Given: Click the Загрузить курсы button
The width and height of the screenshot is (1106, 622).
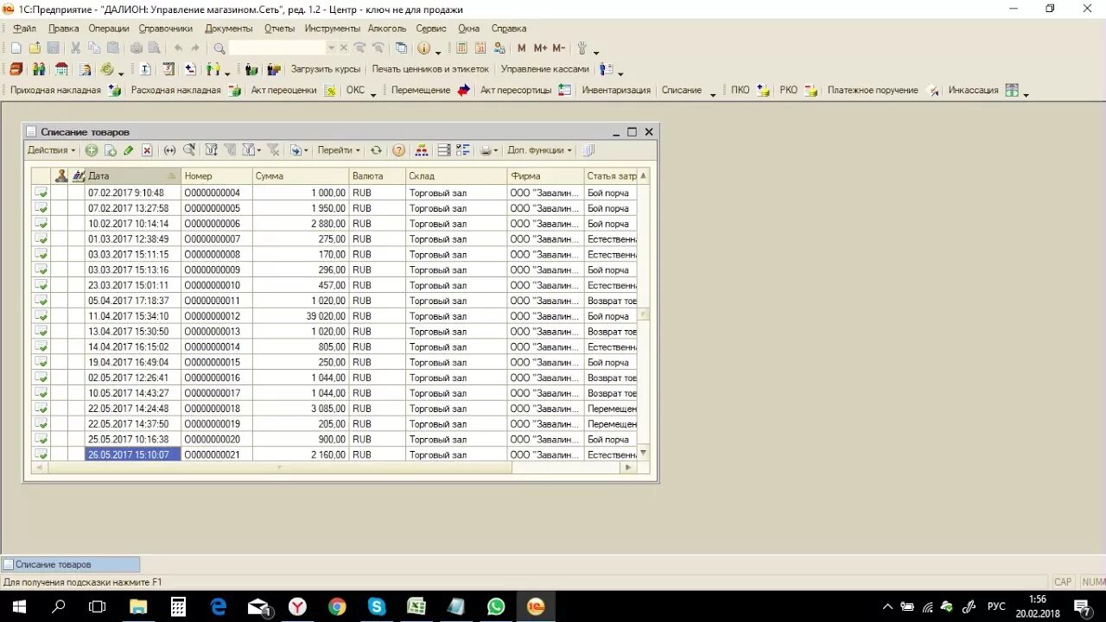Looking at the screenshot, I should point(326,69).
